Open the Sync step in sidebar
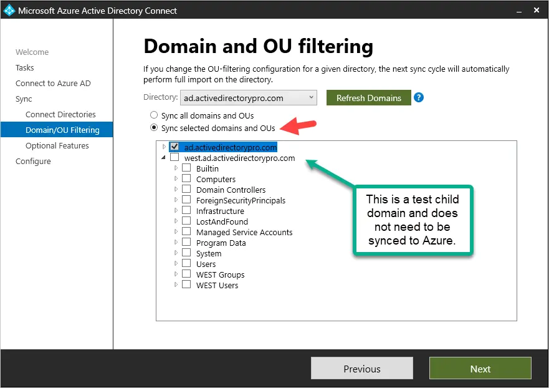549x388 pixels. pos(24,99)
